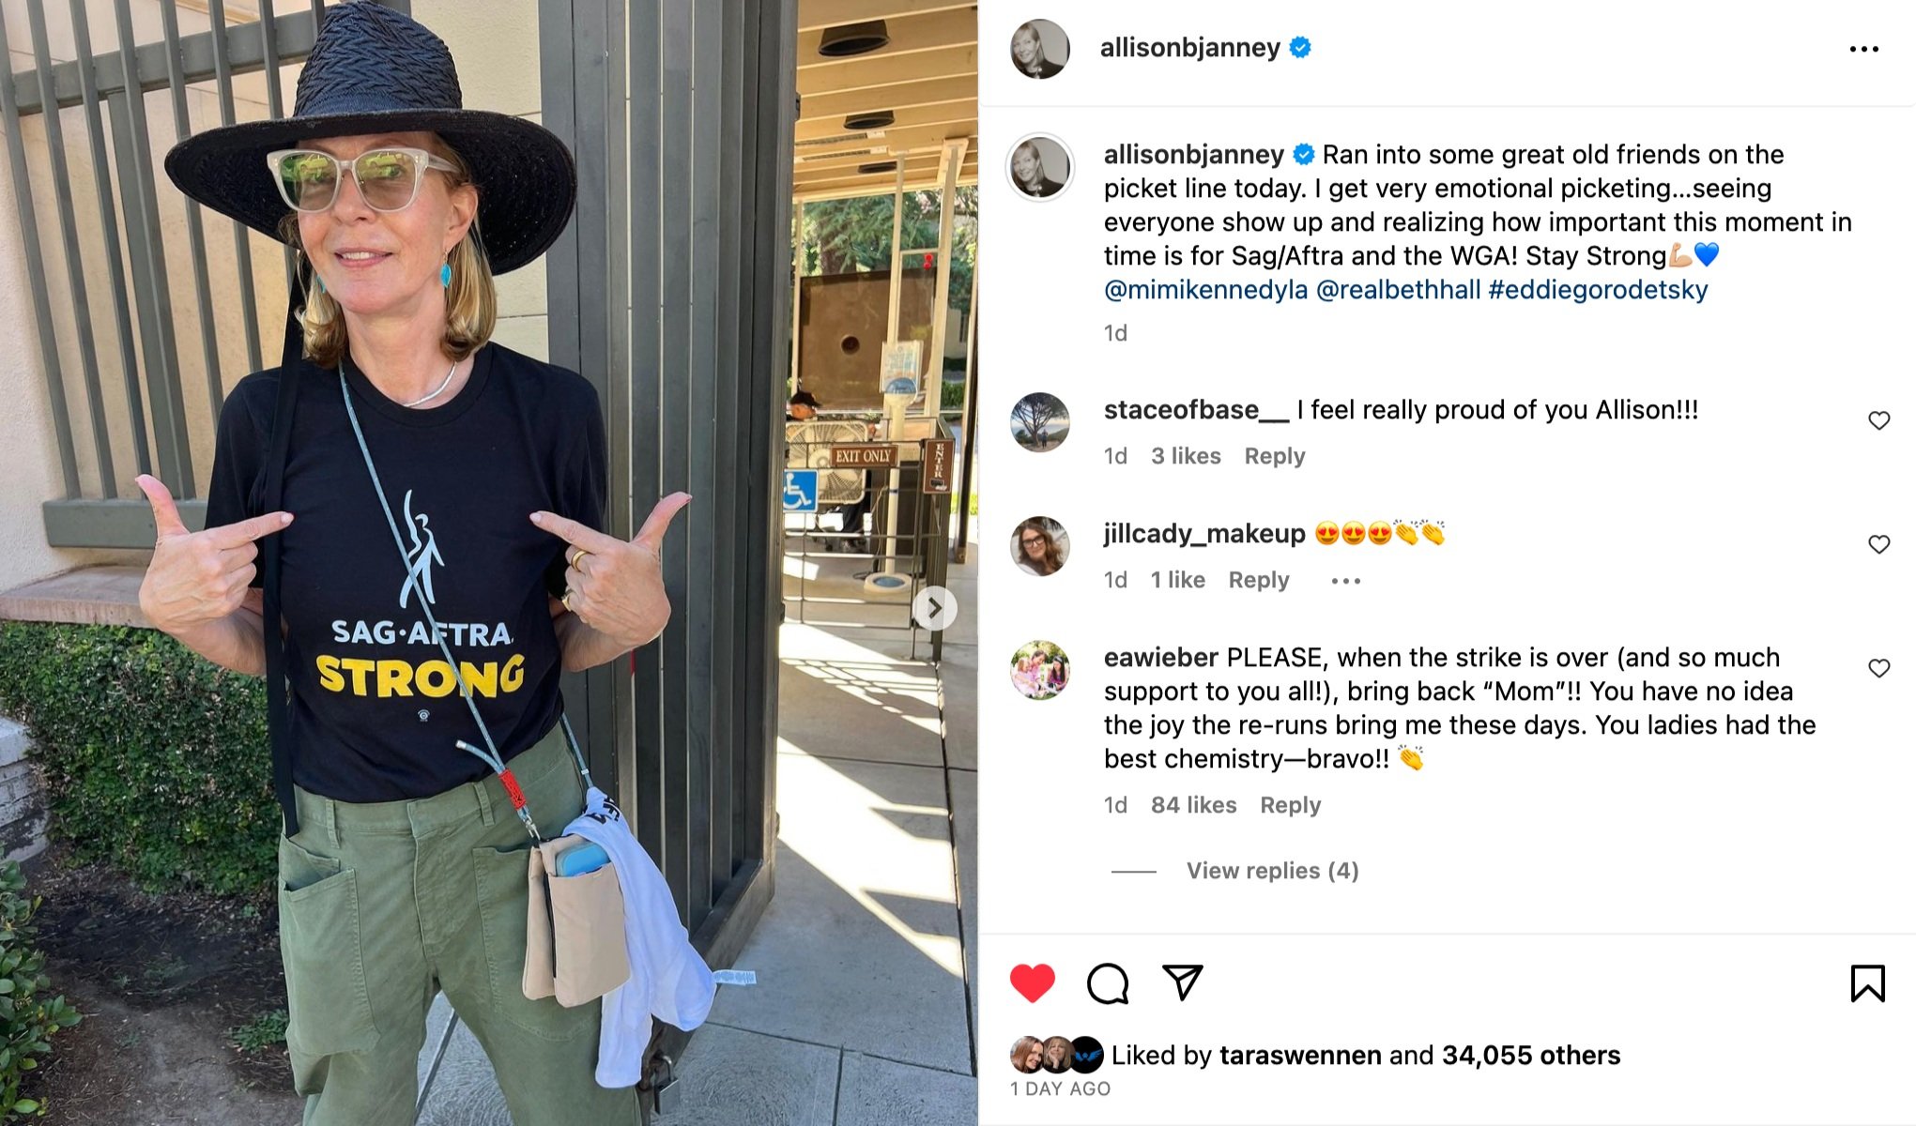Share the post via paper plane icon

click(x=1183, y=982)
